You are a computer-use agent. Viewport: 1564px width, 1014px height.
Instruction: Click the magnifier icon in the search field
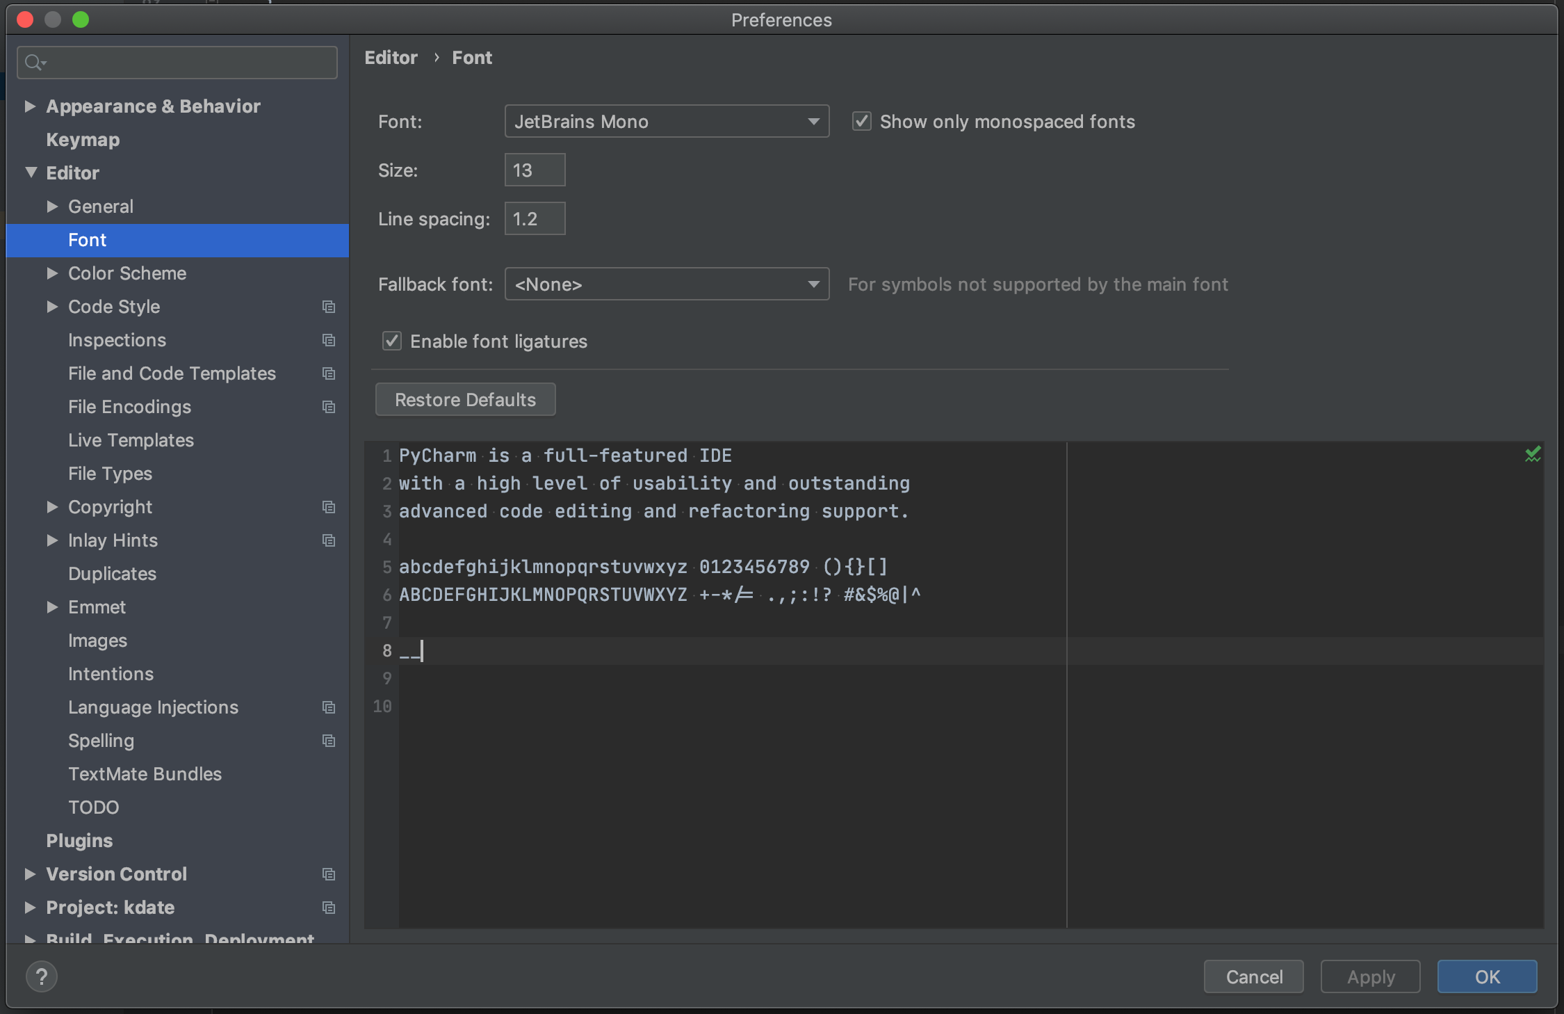[35, 62]
